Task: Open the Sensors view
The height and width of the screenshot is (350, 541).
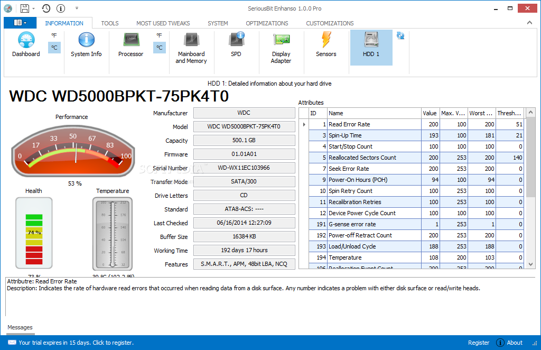Action: point(326,44)
